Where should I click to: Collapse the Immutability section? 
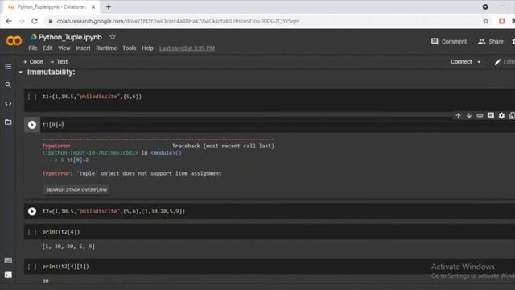[x=20, y=72]
